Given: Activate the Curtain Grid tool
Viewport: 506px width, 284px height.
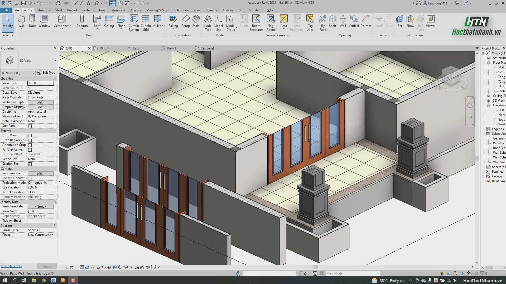Looking at the screenshot, I should tap(146, 23).
